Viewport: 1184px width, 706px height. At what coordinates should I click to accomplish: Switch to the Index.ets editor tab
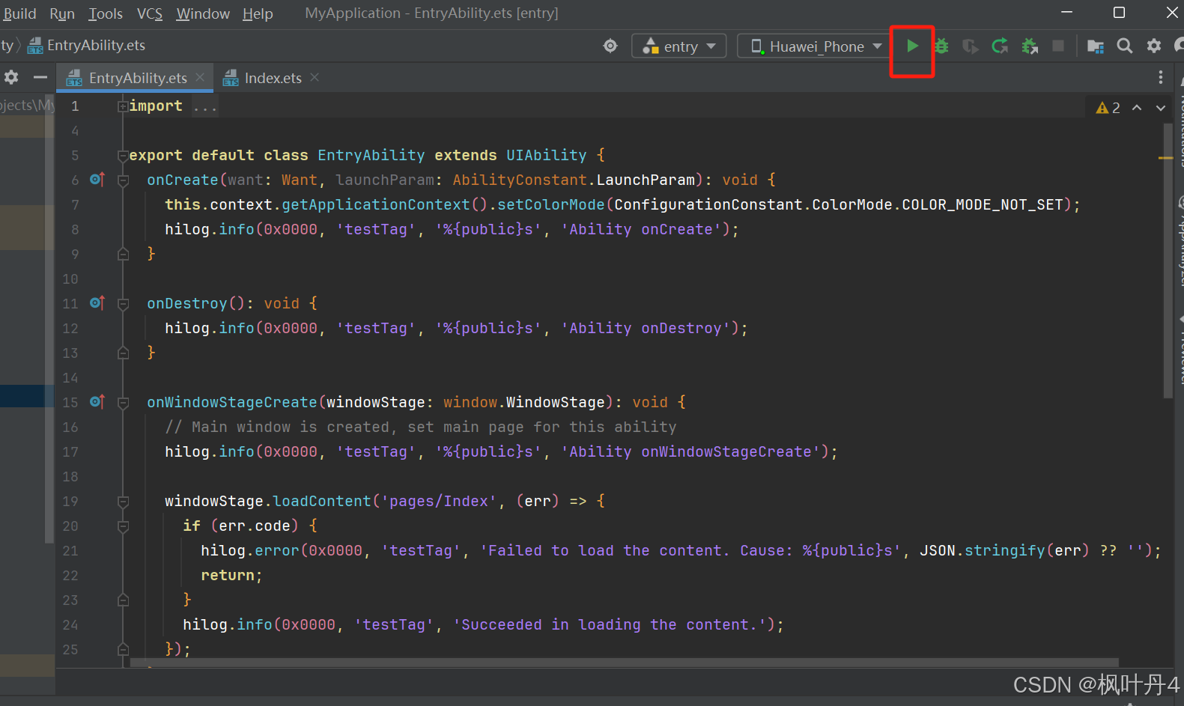(272, 78)
